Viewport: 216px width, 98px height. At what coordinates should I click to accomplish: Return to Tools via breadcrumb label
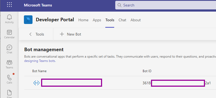point(40,34)
